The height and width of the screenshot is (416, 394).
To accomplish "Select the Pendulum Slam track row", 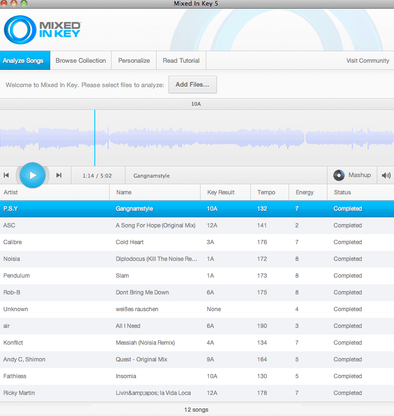I will 197,276.
